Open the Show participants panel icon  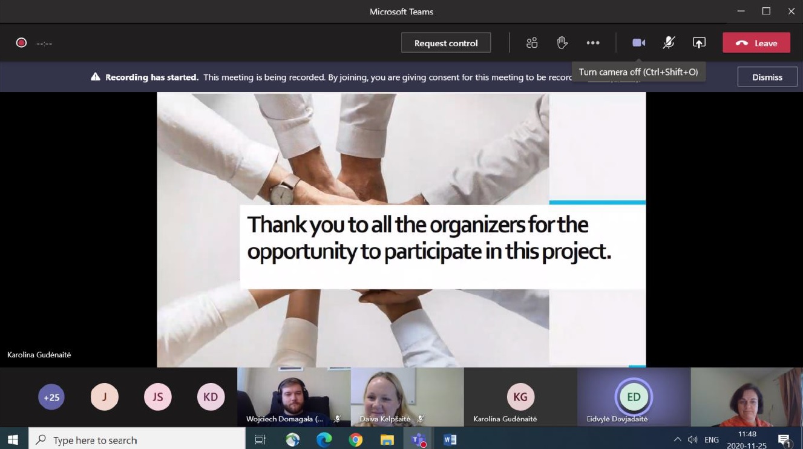pyautogui.click(x=532, y=43)
